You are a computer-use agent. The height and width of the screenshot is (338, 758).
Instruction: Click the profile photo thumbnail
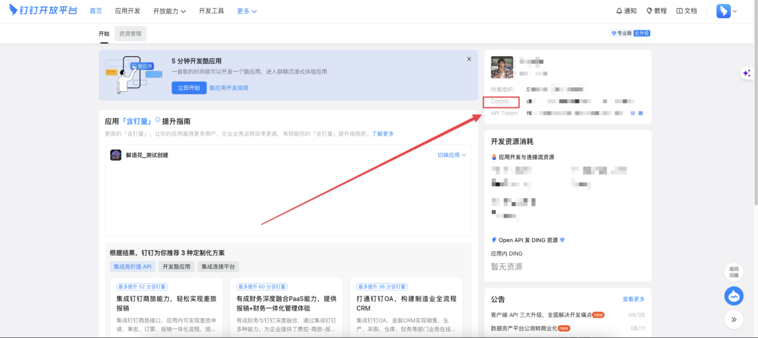[502, 67]
